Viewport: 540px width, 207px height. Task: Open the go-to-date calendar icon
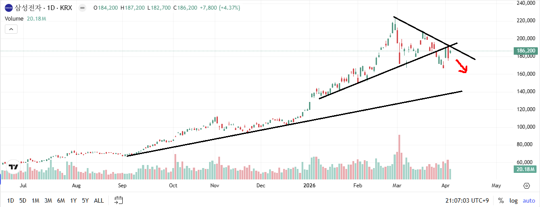tap(119, 200)
